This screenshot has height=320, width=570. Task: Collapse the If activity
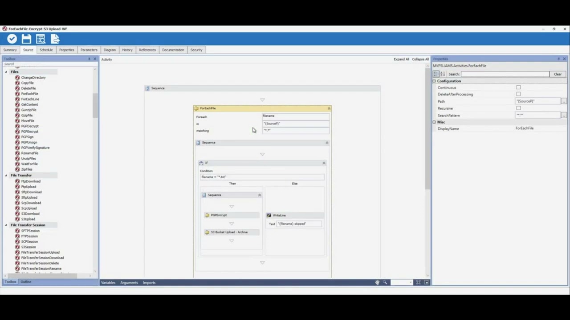324,163
